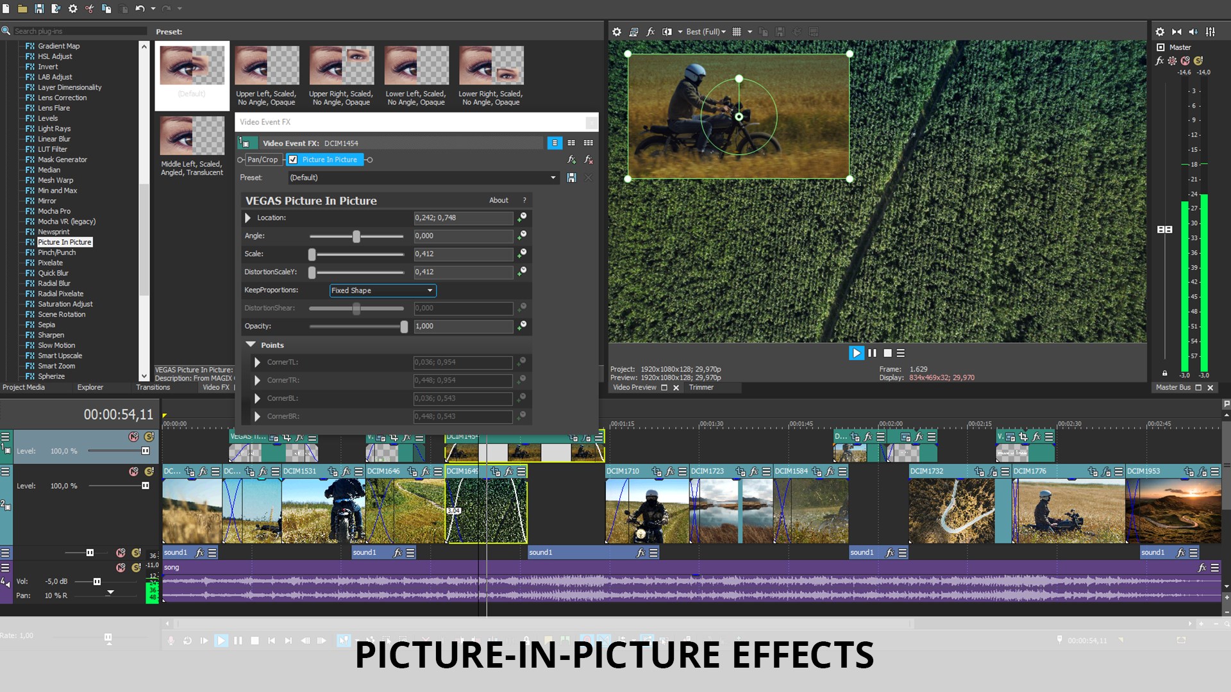
Task: Open the Preset dropdown in Video Event FX
Action: (553, 177)
